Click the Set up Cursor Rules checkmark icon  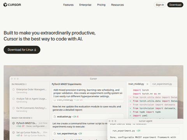point(13,133)
